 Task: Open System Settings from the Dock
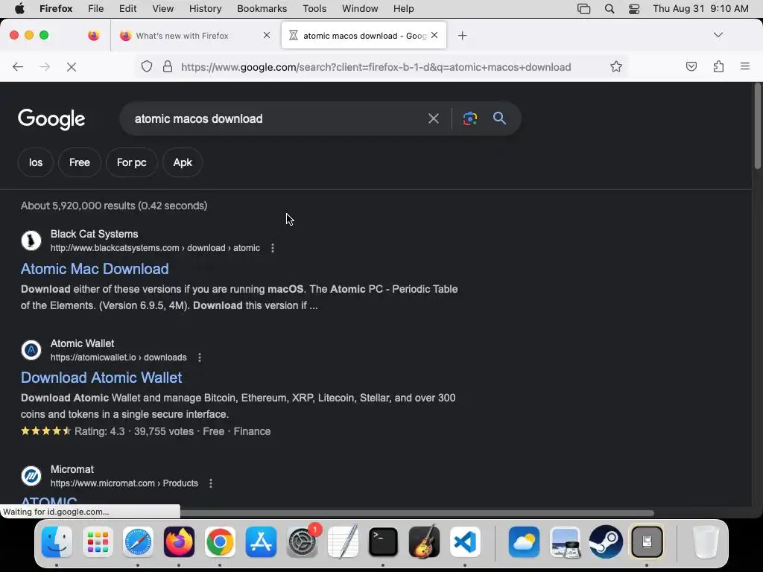coord(303,541)
